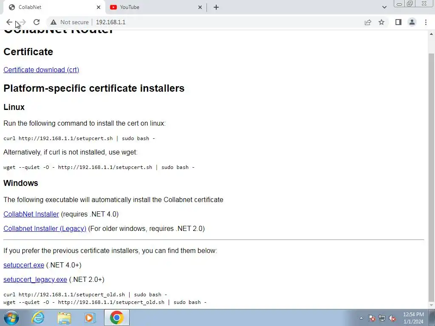Screen dimensions: 435x326
Task: Click the Platform-specific certificate installers heading
Action: (94, 88)
